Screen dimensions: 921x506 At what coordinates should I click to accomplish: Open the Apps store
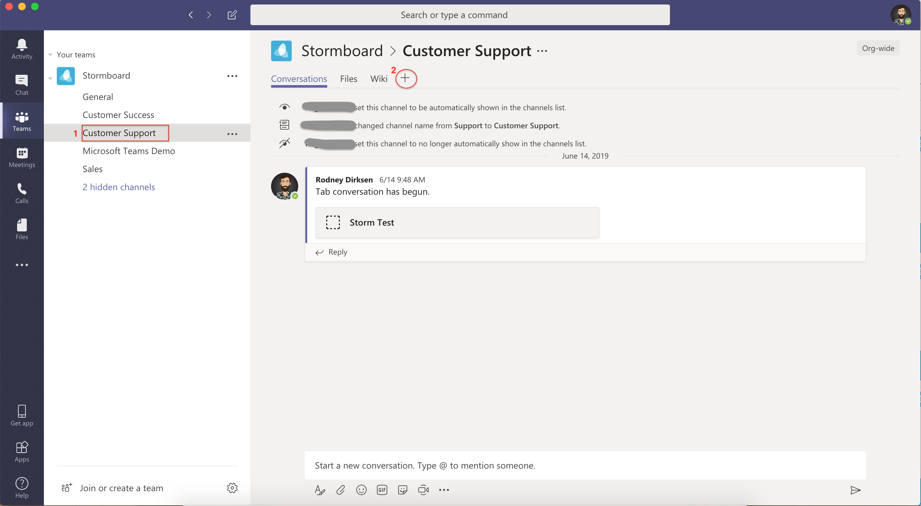coord(22,452)
